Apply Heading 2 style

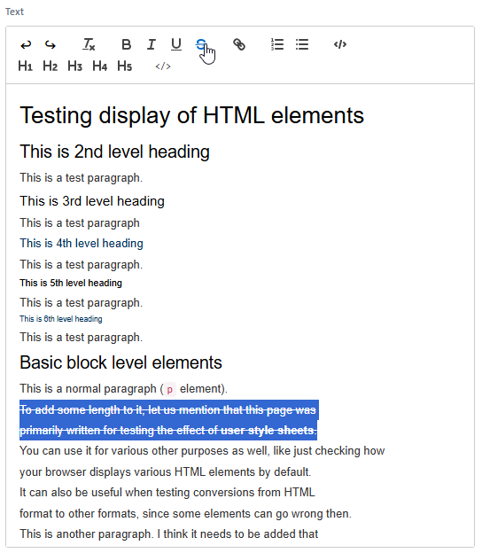(51, 66)
